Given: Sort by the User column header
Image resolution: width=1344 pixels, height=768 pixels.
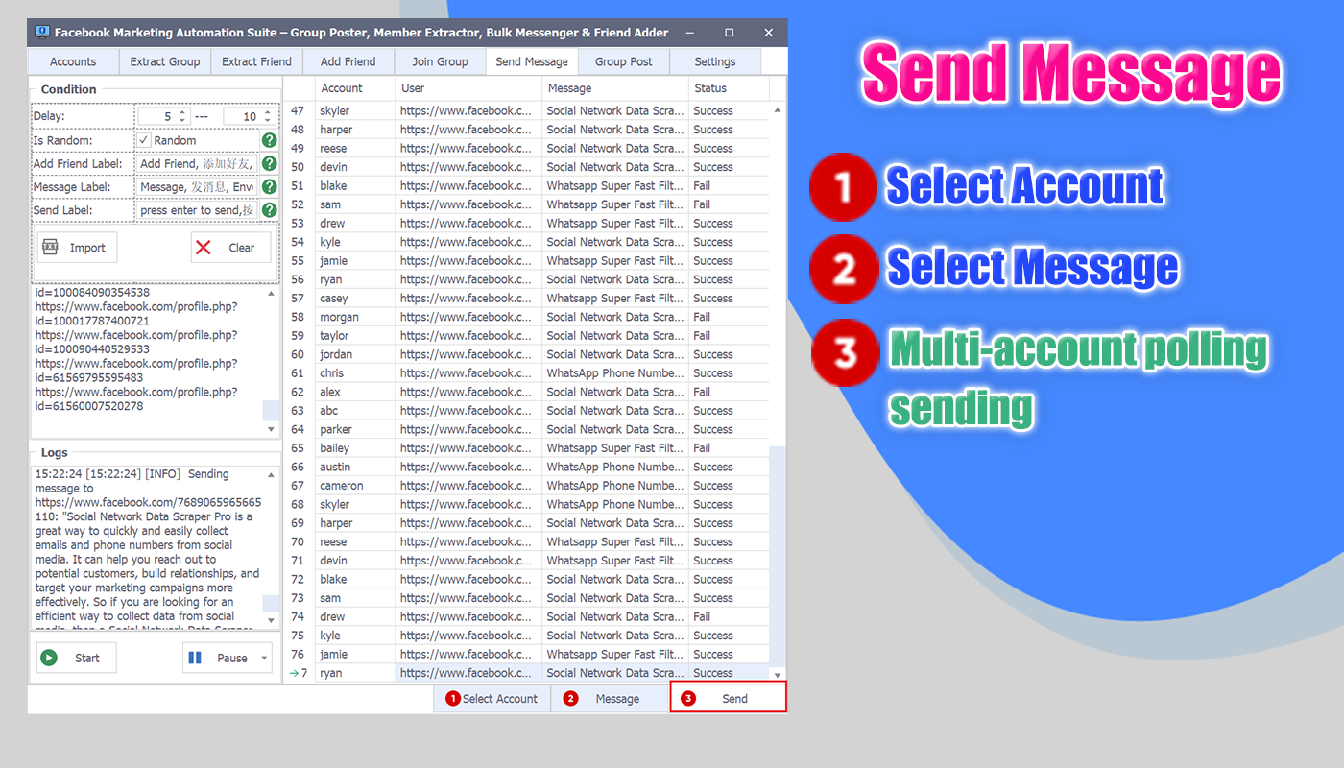Looking at the screenshot, I should point(468,88).
